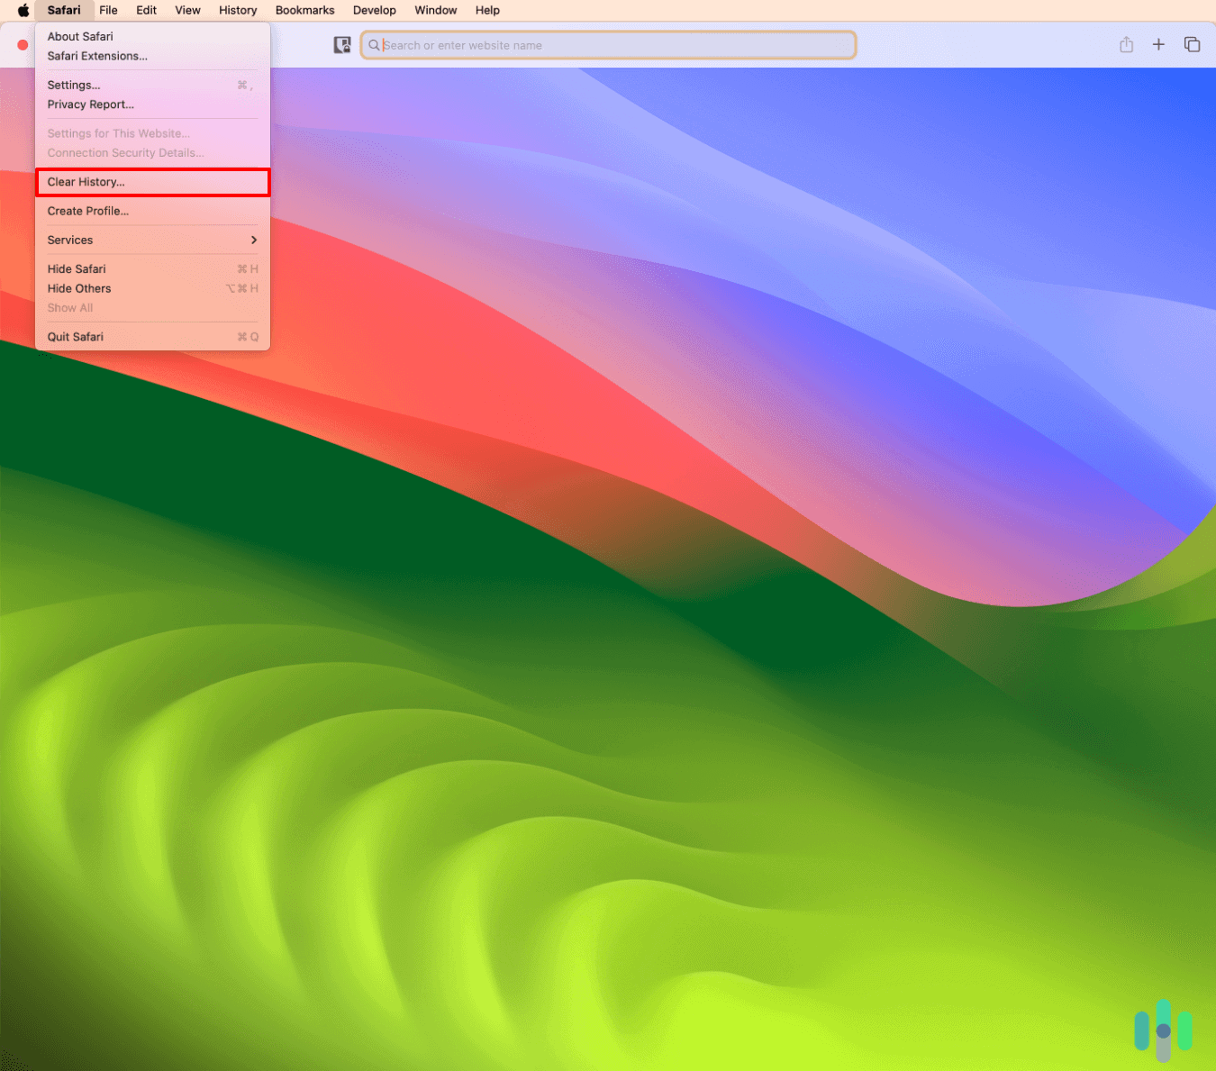Click the Share icon in toolbar
1216x1071 pixels.
[x=1126, y=45]
